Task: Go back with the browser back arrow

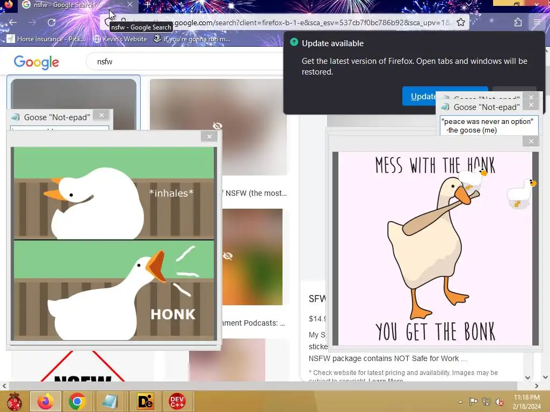Action: (x=13, y=23)
